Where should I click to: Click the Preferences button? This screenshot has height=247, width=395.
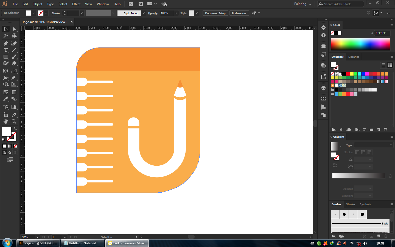pyautogui.click(x=239, y=13)
